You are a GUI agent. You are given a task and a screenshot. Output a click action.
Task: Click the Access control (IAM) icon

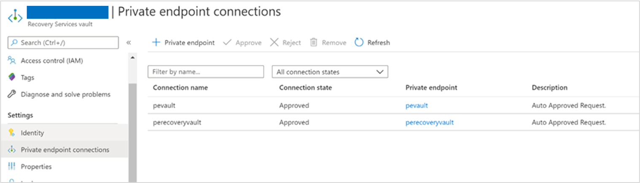(12, 61)
